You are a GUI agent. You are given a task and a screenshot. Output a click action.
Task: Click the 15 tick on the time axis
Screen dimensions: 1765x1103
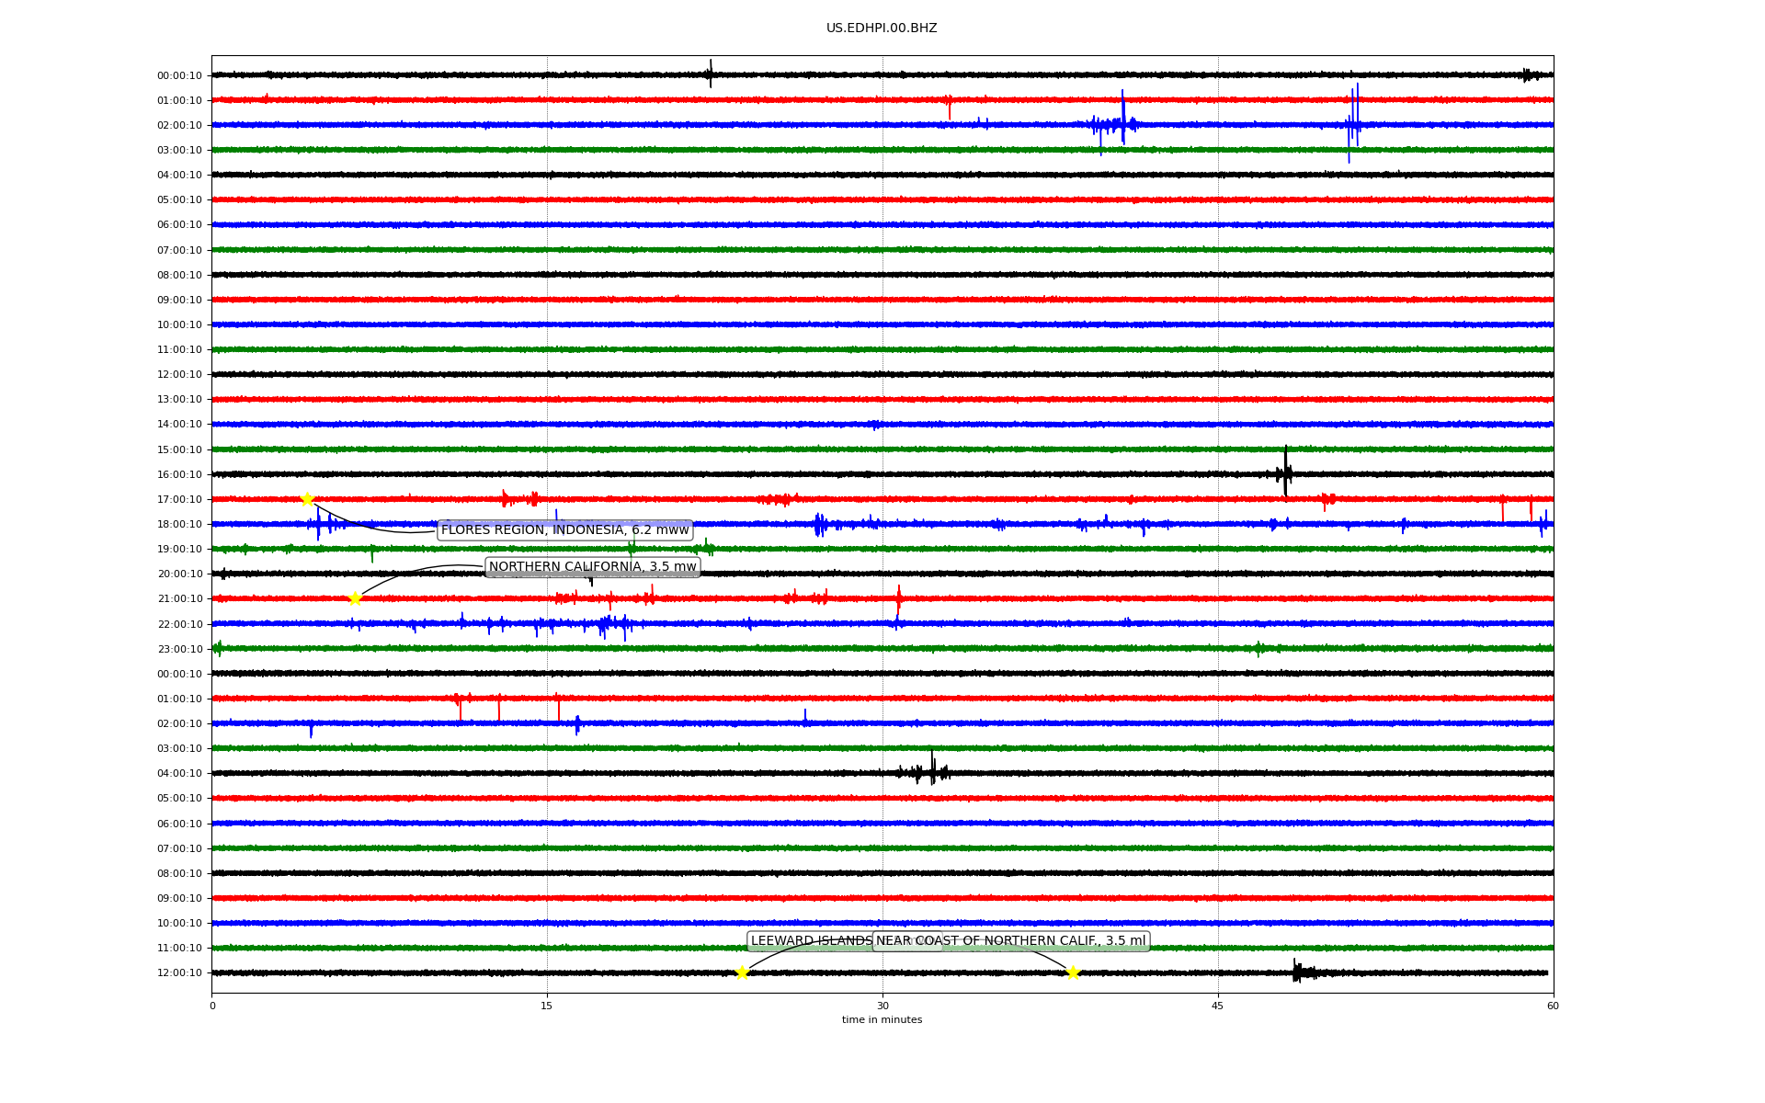click(x=547, y=1006)
